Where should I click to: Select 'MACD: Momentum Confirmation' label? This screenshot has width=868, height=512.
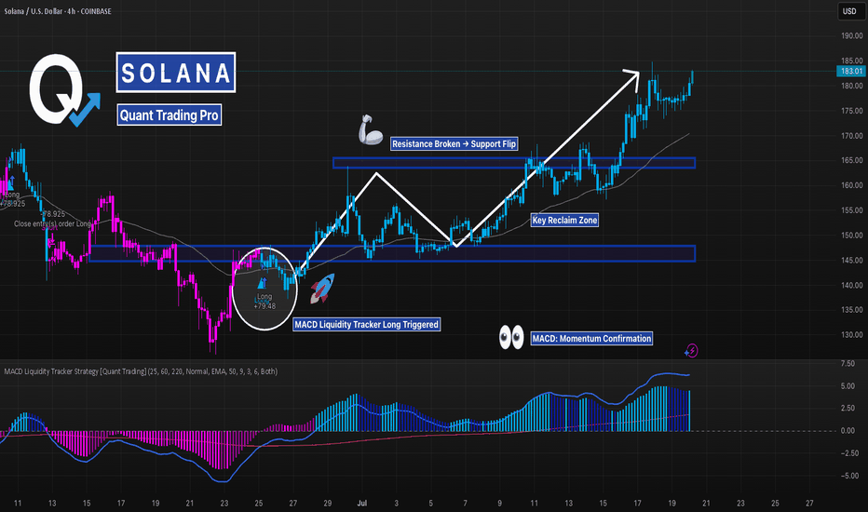tap(591, 338)
